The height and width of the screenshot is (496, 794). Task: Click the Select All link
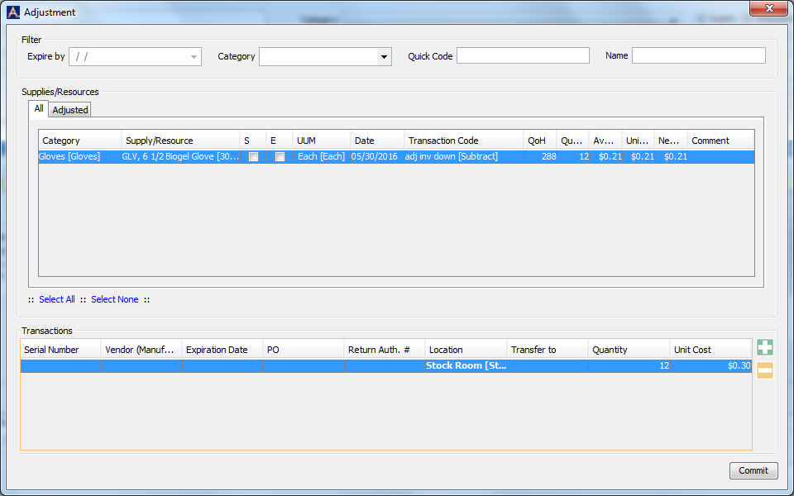(57, 299)
